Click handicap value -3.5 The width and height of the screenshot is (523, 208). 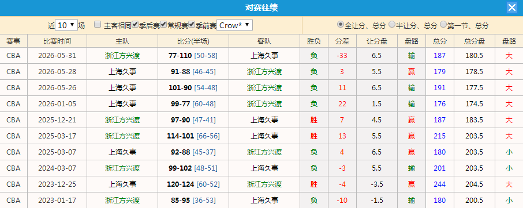pos(376,184)
